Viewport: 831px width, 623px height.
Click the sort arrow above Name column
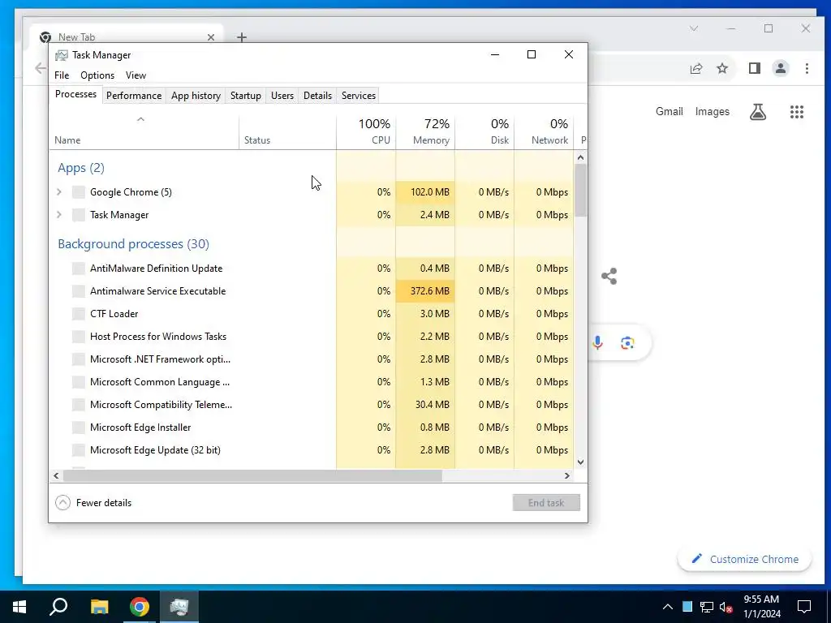[x=140, y=119]
